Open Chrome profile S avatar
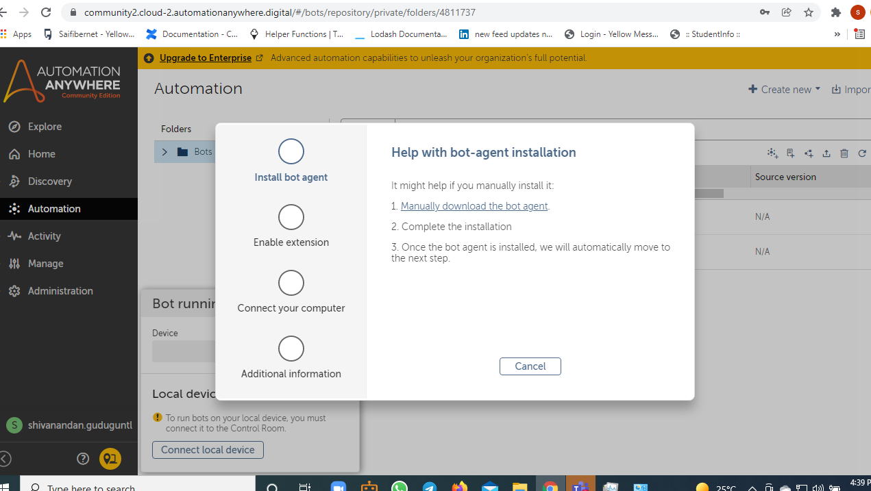 tap(858, 12)
